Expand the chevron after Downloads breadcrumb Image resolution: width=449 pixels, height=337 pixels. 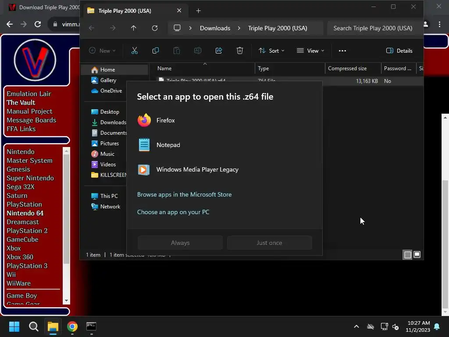(x=239, y=28)
